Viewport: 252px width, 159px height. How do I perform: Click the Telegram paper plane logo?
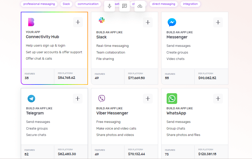coord(31,99)
